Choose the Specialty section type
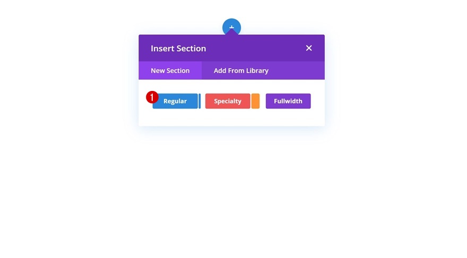467x258 pixels. click(228, 101)
